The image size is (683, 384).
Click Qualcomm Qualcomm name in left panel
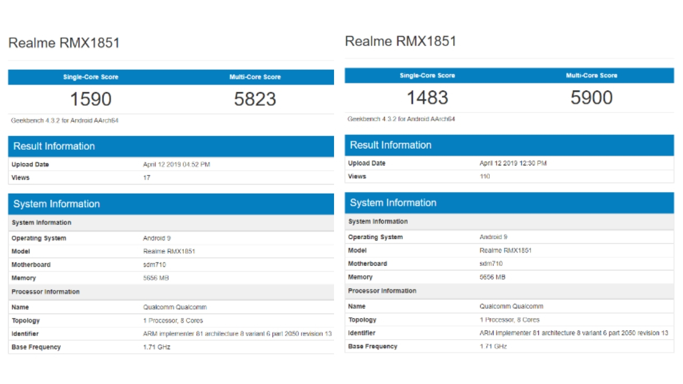[x=175, y=307]
